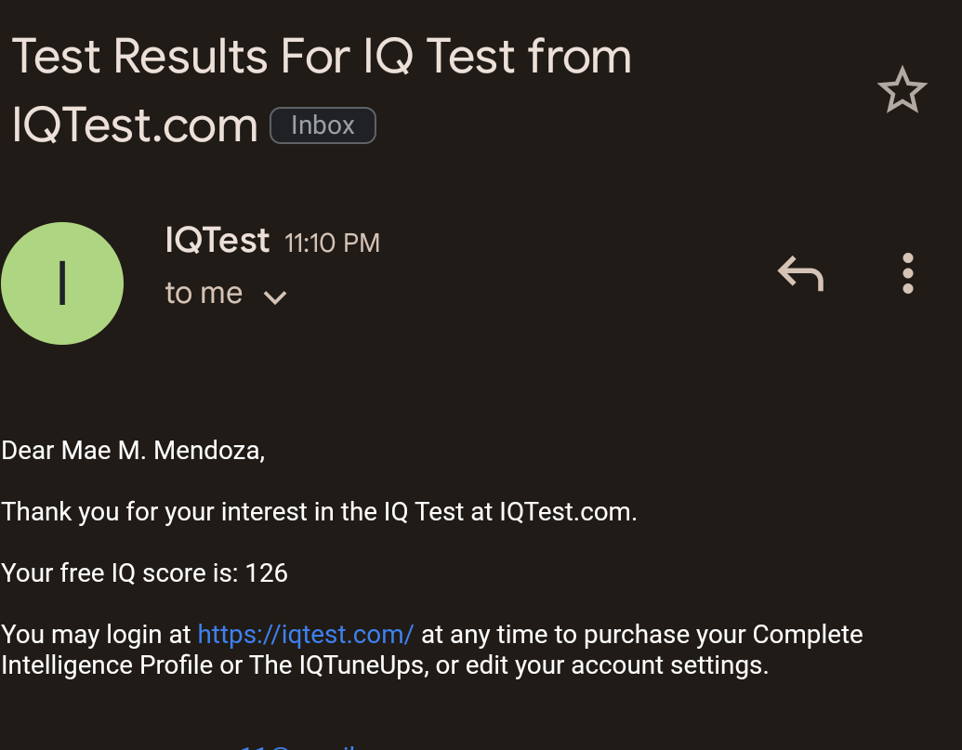Image resolution: width=962 pixels, height=750 pixels.
Task: Tap 'to me' to show recipients
Action: coord(204,293)
